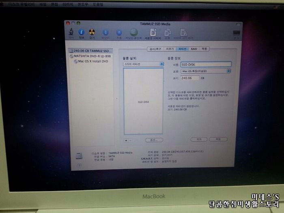
Task: Switch to the Restore (복원) tab
Action: [x=204, y=49]
